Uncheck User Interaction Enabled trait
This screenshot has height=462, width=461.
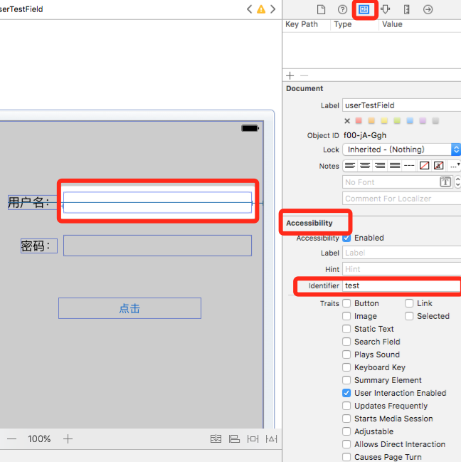click(x=346, y=393)
